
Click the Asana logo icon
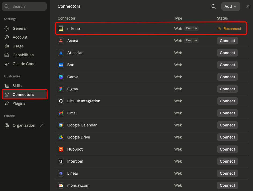[x=61, y=41]
